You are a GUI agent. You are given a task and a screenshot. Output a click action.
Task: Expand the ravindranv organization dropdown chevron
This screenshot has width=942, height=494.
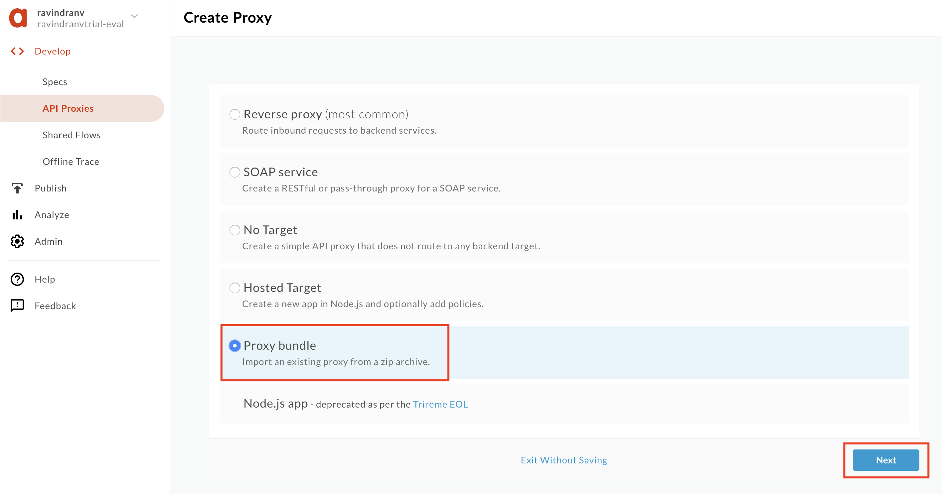[135, 16]
